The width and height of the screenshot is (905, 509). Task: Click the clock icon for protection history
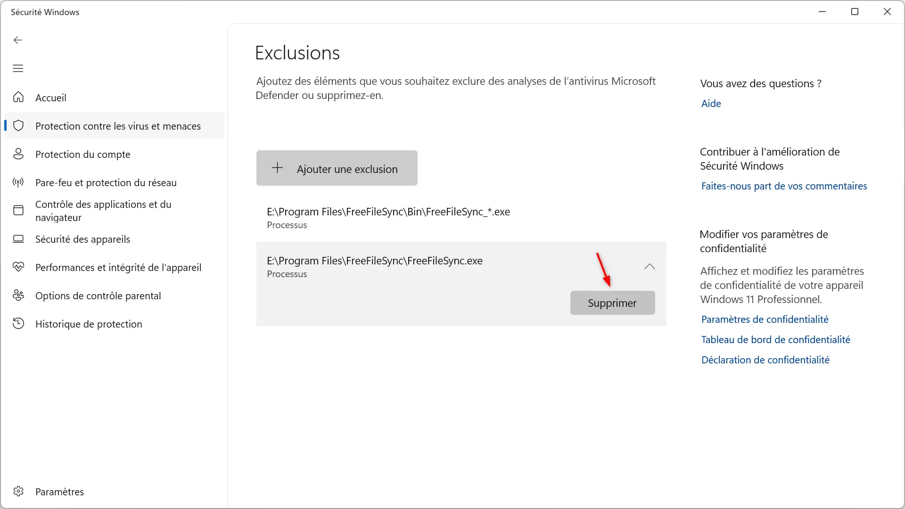18,324
